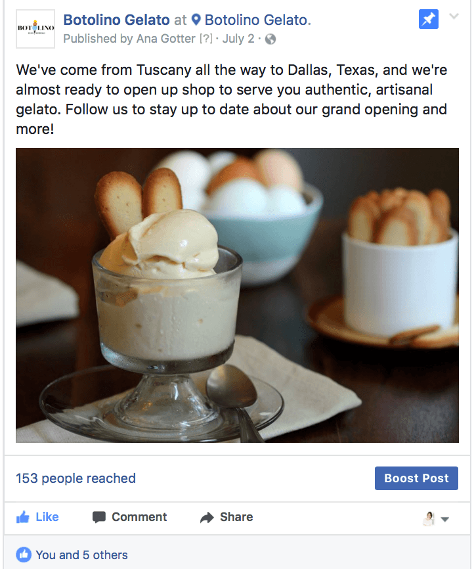This screenshot has height=569, width=474.
Task: Toggle the thumbs-up Like icon
Action: pyautogui.click(x=23, y=517)
